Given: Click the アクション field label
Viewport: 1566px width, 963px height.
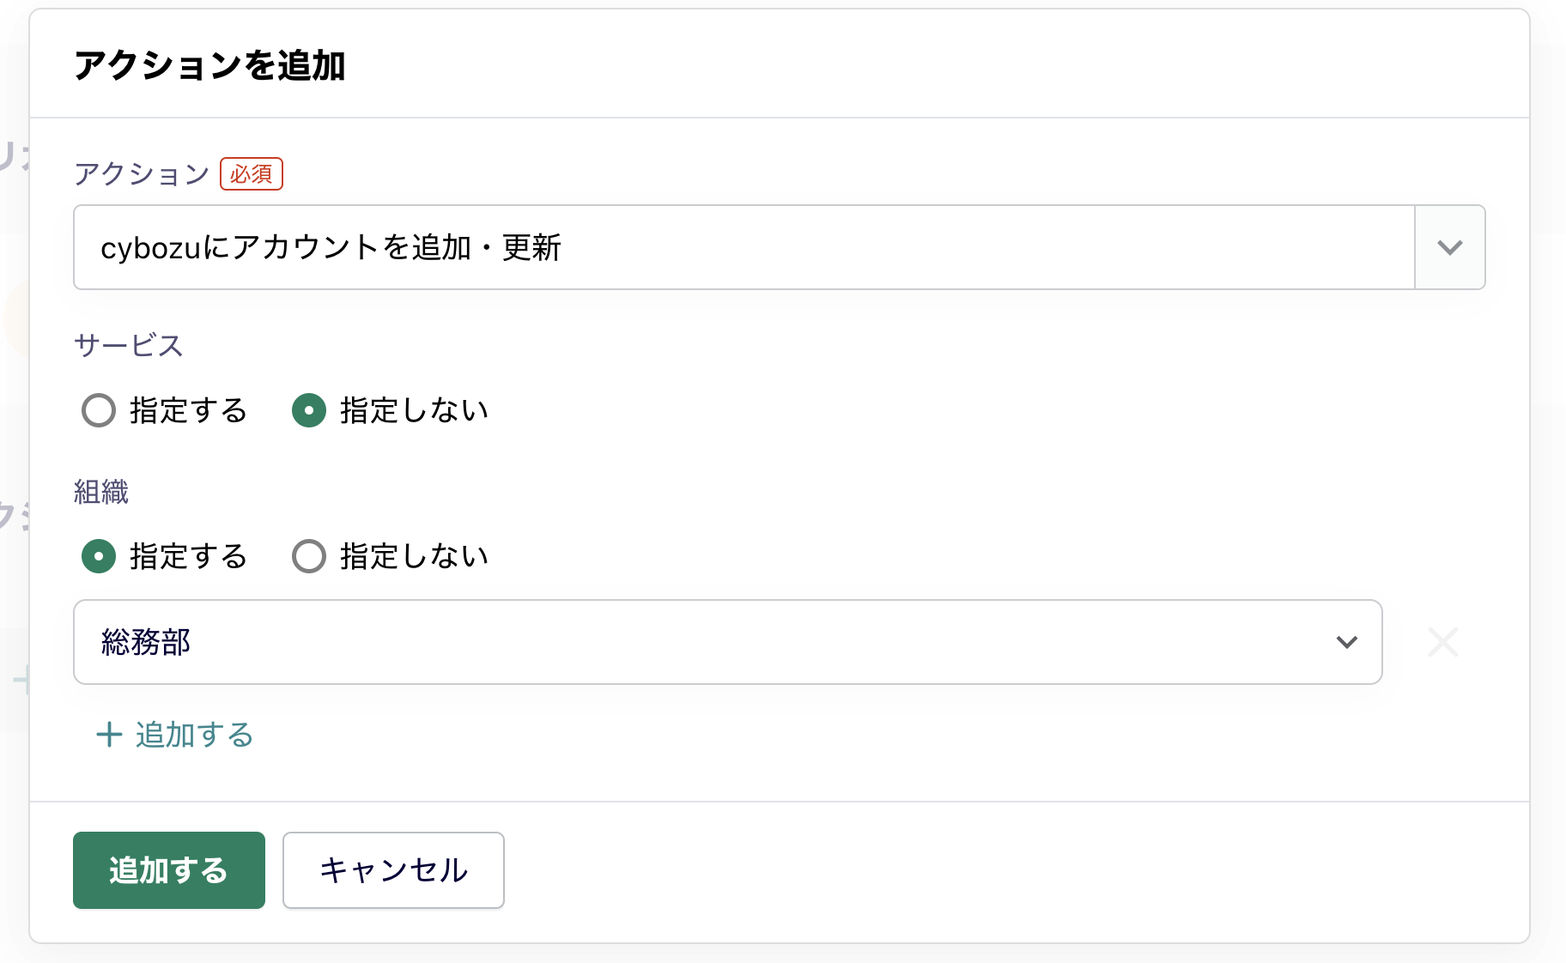Looking at the screenshot, I should tap(142, 174).
